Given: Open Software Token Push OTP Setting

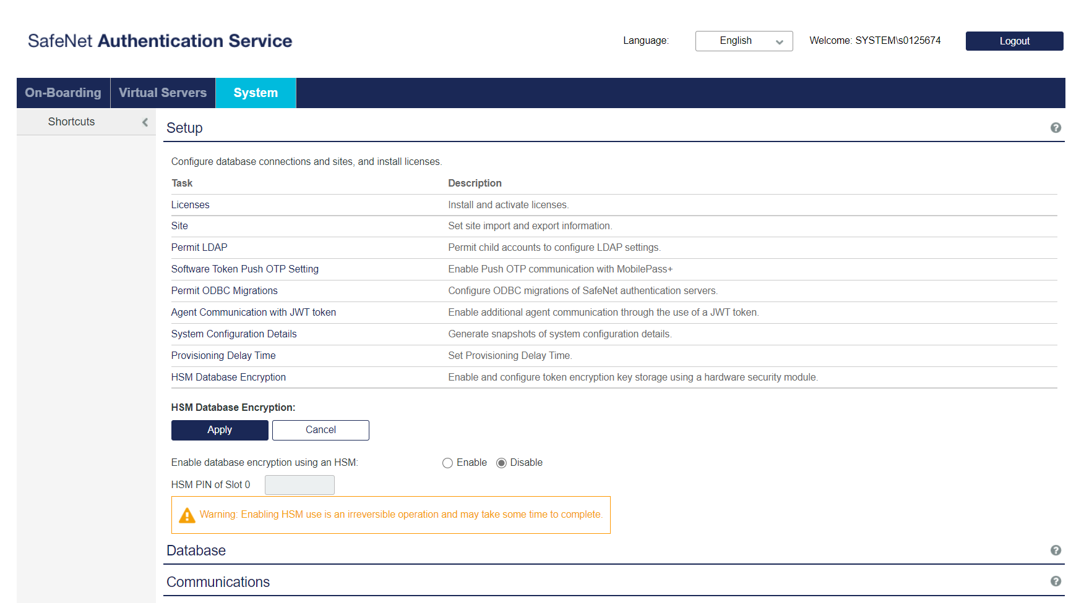Looking at the screenshot, I should pyautogui.click(x=244, y=269).
